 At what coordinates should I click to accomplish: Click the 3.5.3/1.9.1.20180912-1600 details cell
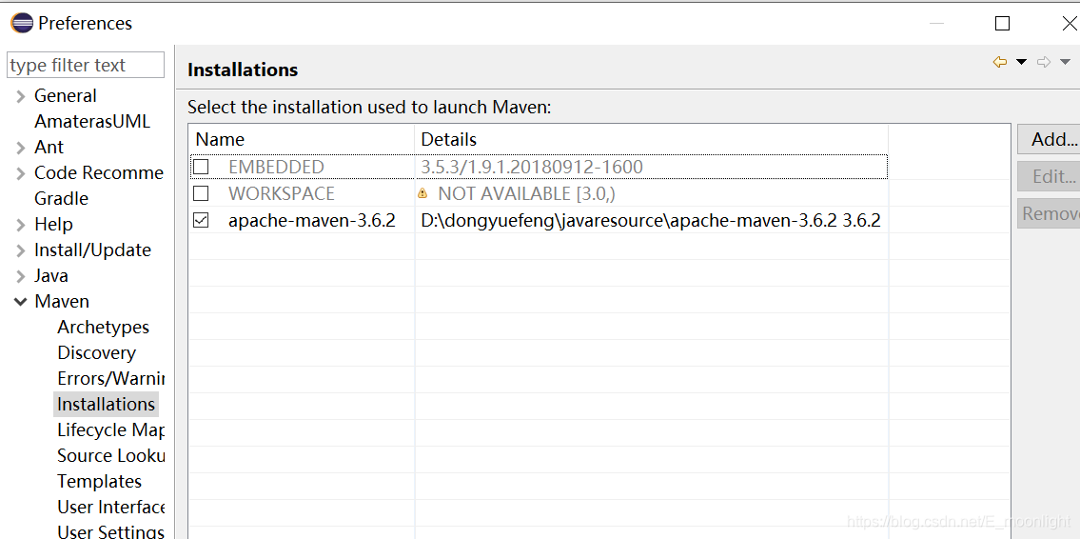532,167
